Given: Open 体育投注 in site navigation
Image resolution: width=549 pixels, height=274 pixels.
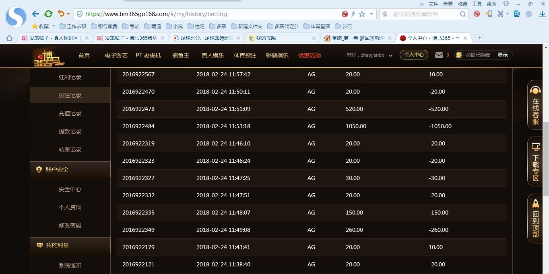Looking at the screenshot, I should [x=245, y=55].
